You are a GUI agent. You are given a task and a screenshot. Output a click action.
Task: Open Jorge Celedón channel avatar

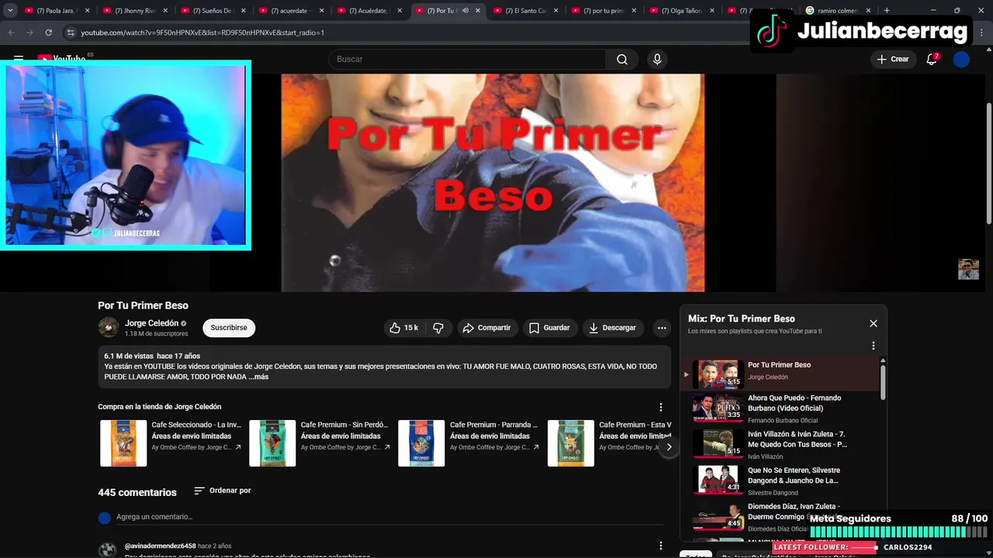(x=108, y=327)
